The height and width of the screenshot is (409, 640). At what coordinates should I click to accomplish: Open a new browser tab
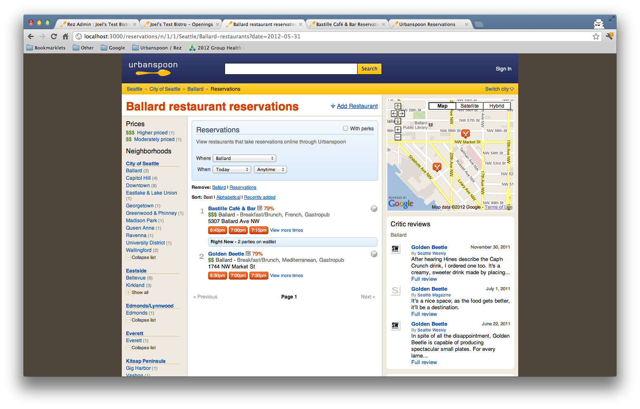479,24
